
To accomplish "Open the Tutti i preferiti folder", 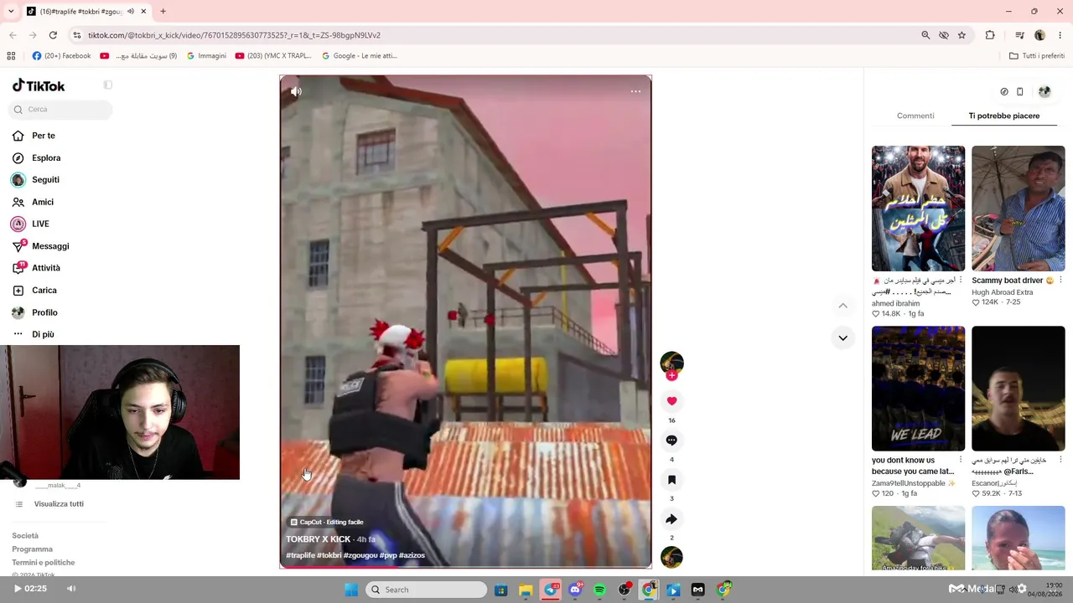I will 1037,56.
